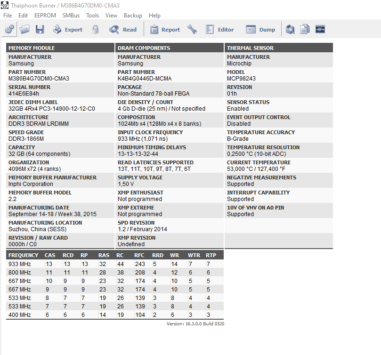
Task: Click the Export toolbar button
Action: 68,29
